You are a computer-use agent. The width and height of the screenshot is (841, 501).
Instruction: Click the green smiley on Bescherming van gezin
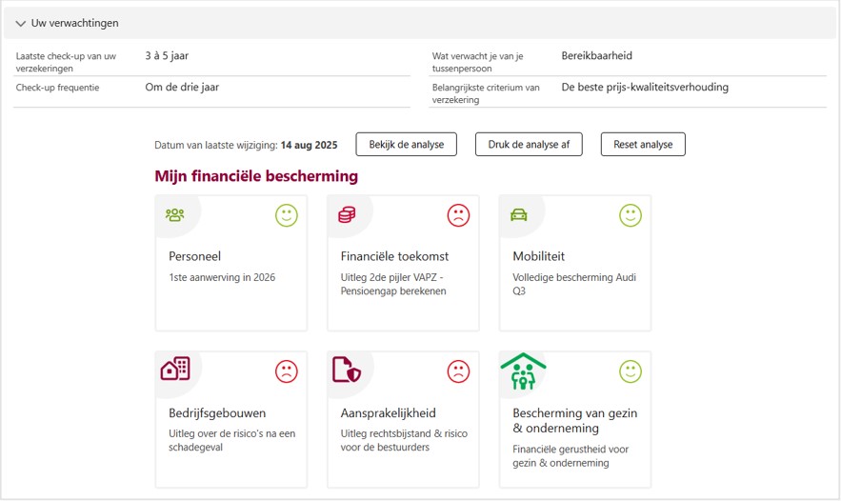pos(631,371)
